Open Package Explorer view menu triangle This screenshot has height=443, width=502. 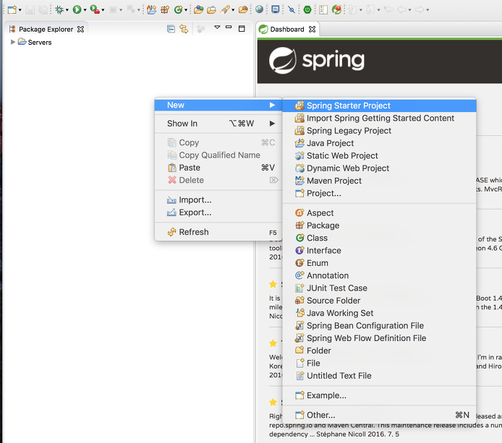pos(217,27)
